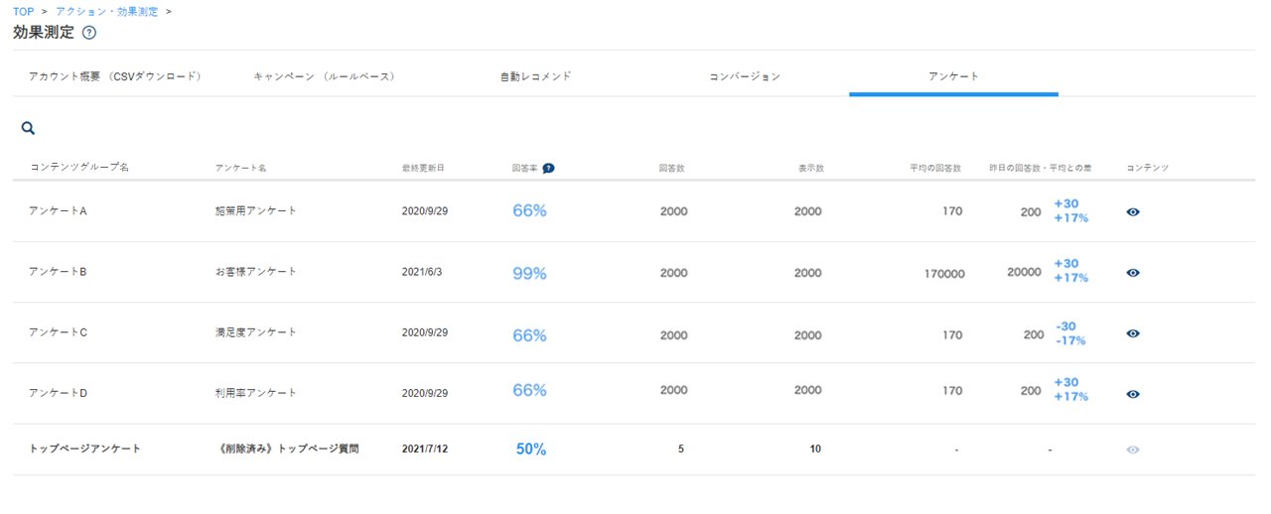Click the アンケート名 column header
The width and height of the screenshot is (1271, 514).
pos(240,168)
